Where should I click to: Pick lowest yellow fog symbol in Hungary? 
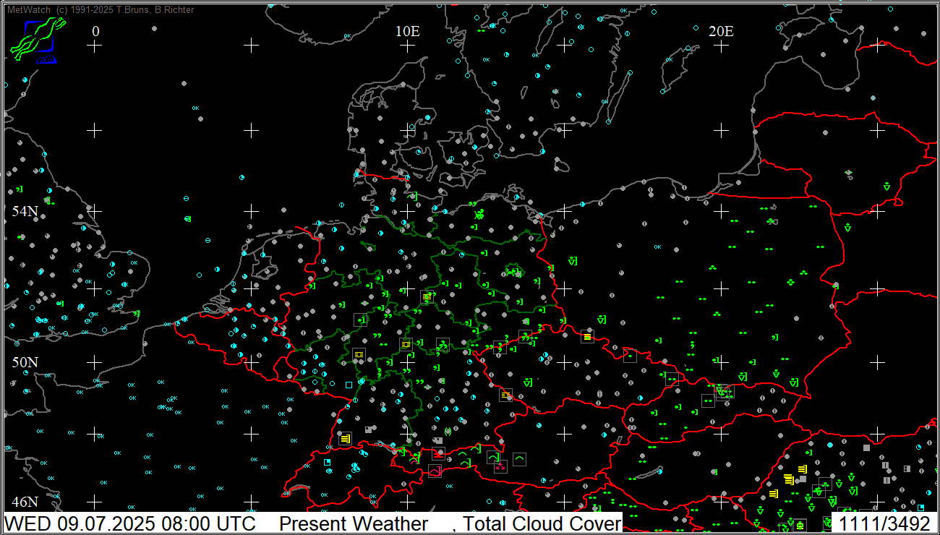click(x=774, y=493)
